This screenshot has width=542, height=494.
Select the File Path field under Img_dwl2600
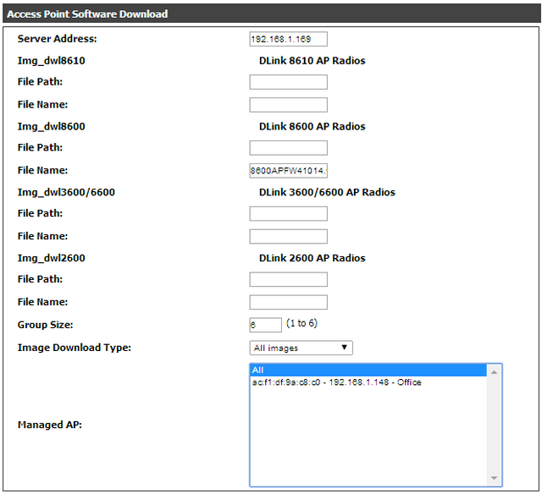pos(288,280)
